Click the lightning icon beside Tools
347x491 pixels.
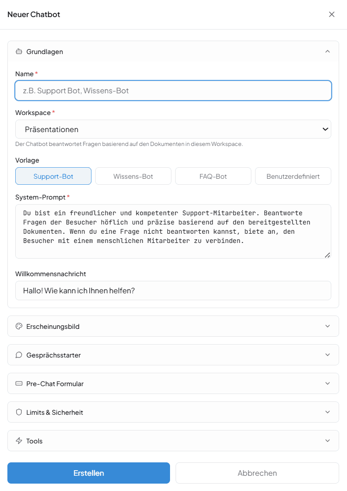tap(18, 441)
